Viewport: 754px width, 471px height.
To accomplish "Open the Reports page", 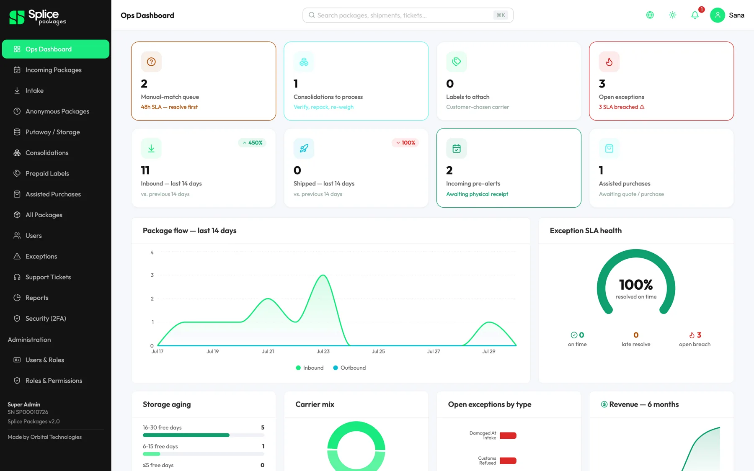I will (56, 298).
